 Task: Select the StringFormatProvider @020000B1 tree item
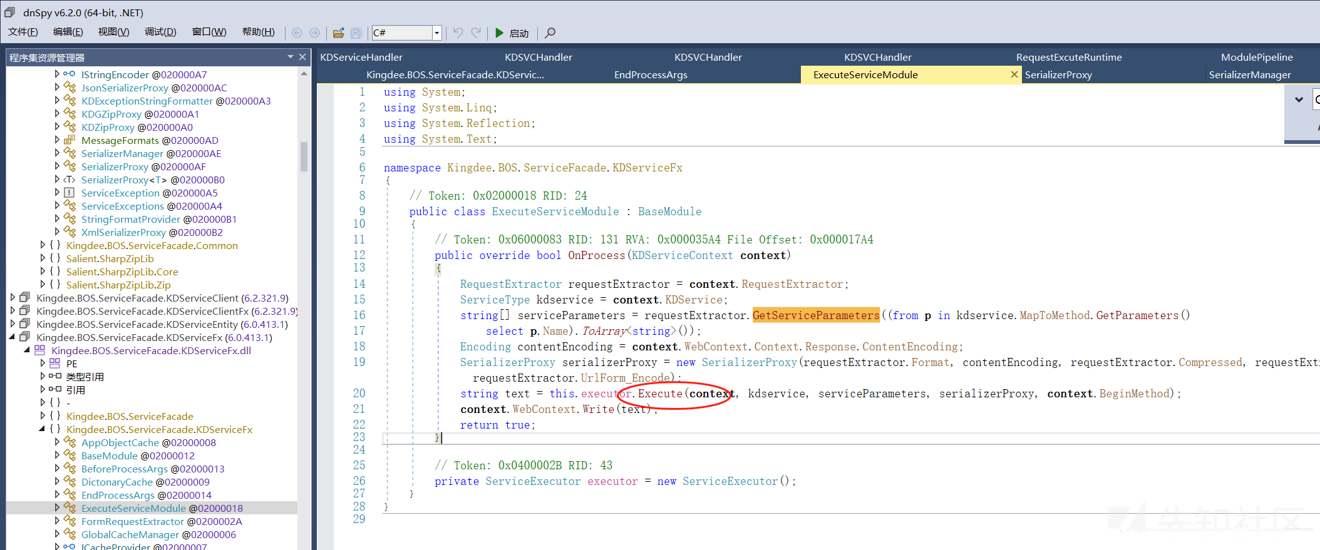[159, 219]
